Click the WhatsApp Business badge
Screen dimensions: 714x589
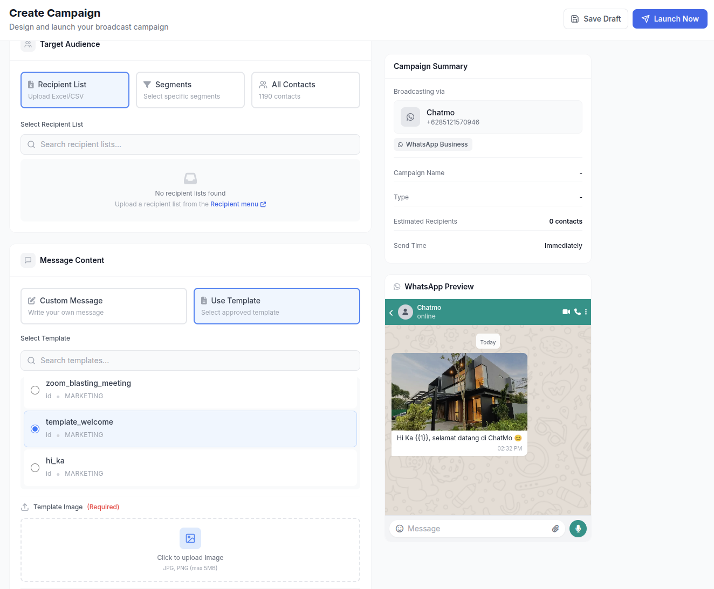[x=433, y=144]
